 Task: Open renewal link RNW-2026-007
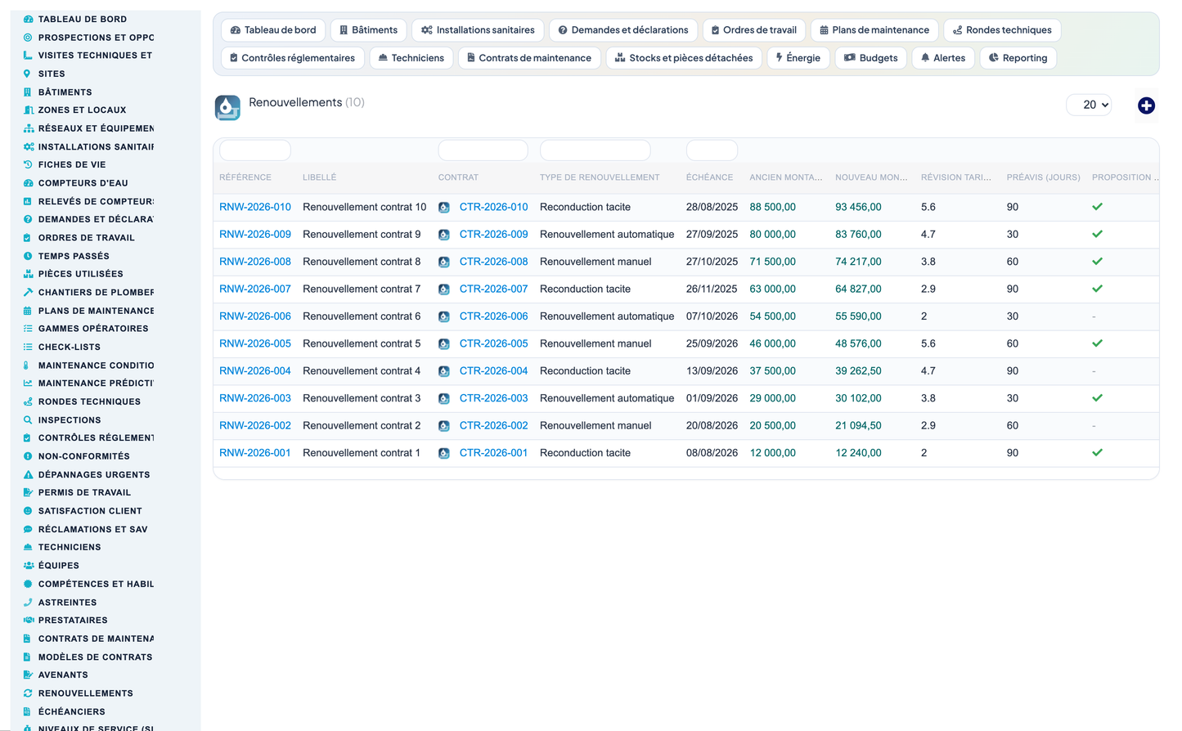point(255,289)
